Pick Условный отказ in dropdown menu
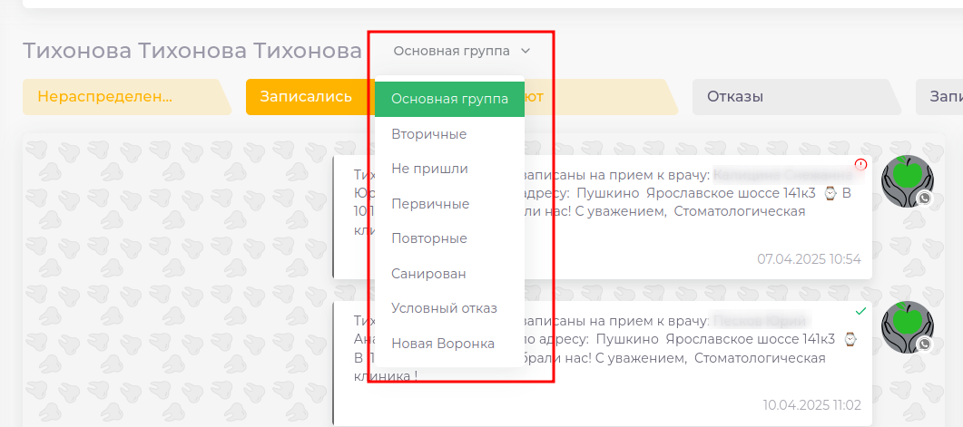This screenshot has height=427, width=963. [444, 308]
